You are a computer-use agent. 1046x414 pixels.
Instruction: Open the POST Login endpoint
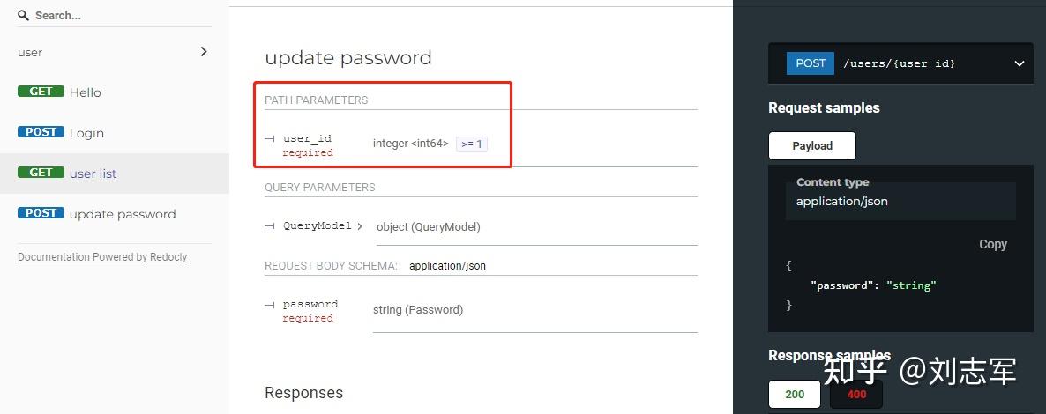[x=86, y=133]
